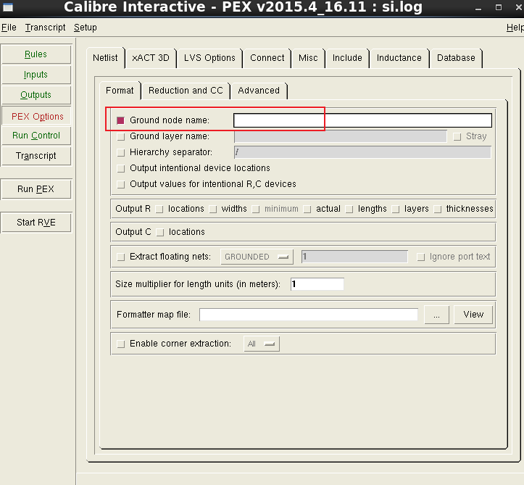Image resolution: width=524 pixels, height=485 pixels.
Task: Click the window menu icon in title bar
Action: click(x=8, y=7)
